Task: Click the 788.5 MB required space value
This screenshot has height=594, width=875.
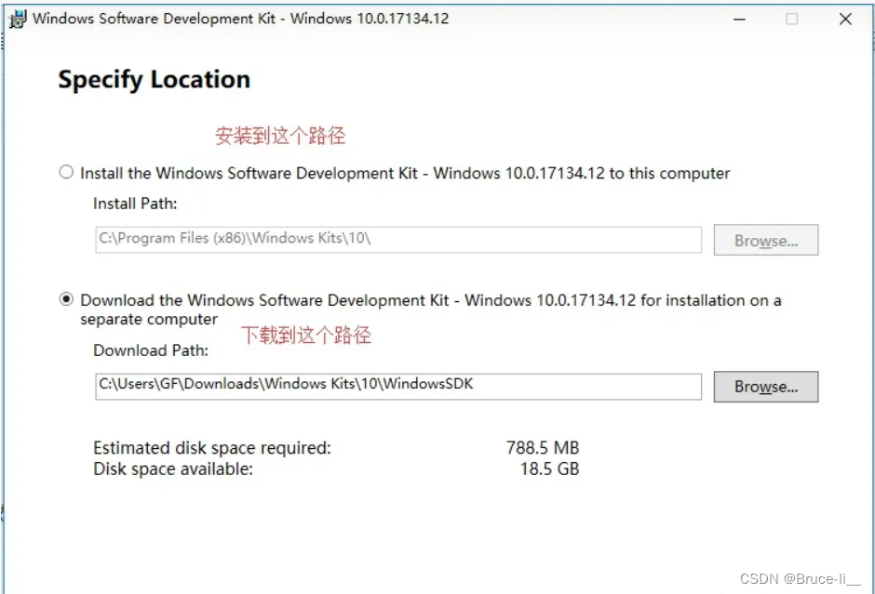Action: pos(543,448)
